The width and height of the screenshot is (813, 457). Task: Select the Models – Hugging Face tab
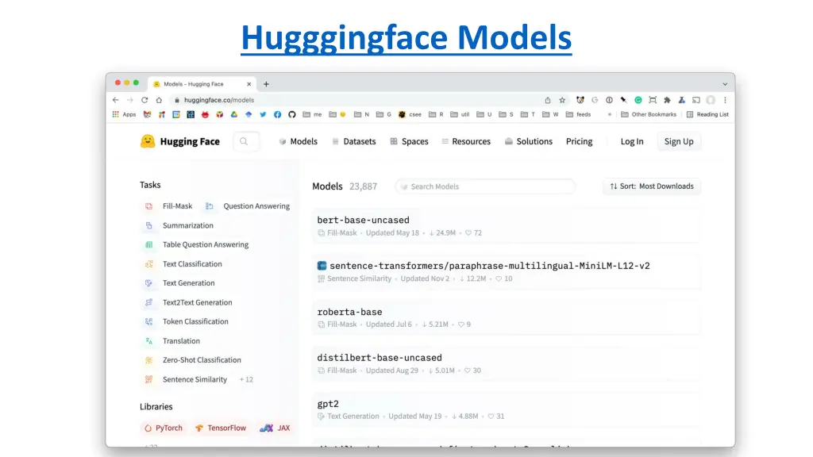pos(202,84)
